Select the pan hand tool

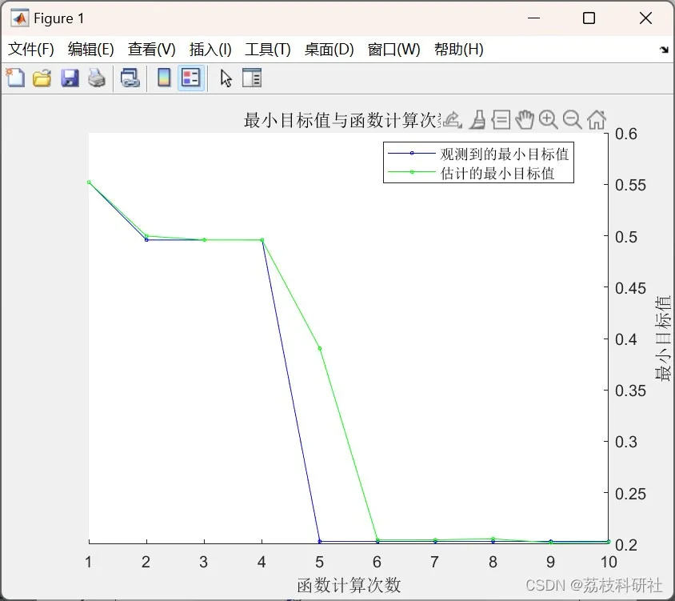[x=525, y=120]
